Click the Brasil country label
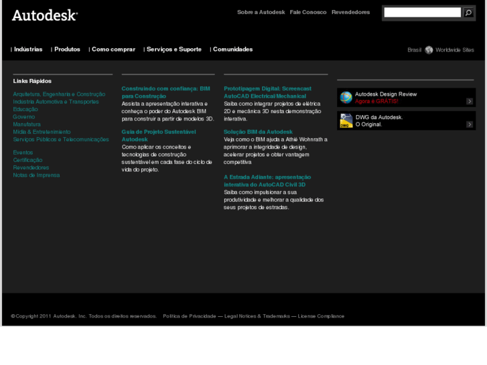Image resolution: width=487 pixels, height=365 pixels. pyautogui.click(x=415, y=50)
